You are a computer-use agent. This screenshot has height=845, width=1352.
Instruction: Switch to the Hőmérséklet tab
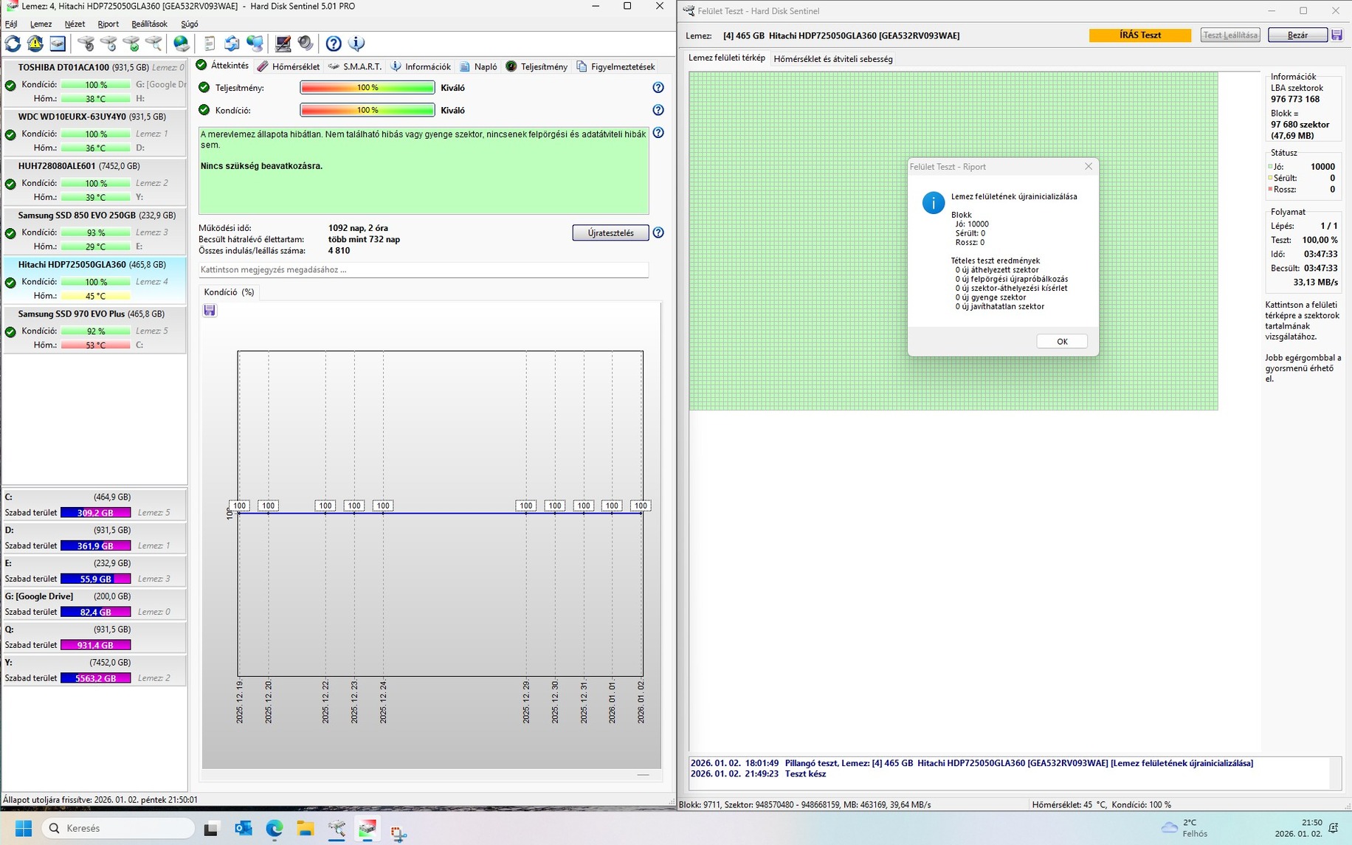[289, 66]
